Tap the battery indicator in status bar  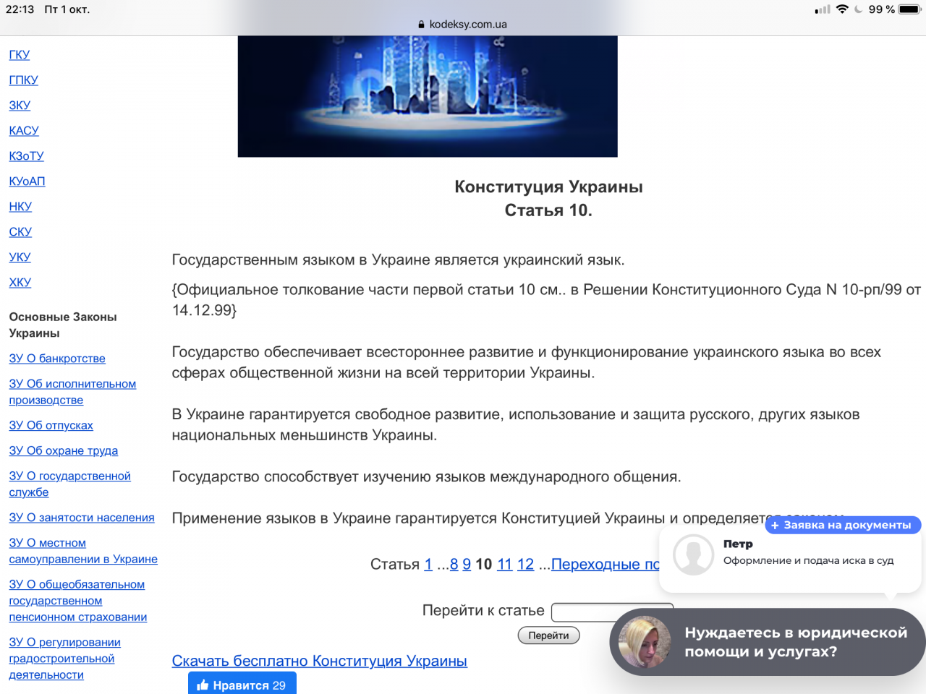point(910,9)
